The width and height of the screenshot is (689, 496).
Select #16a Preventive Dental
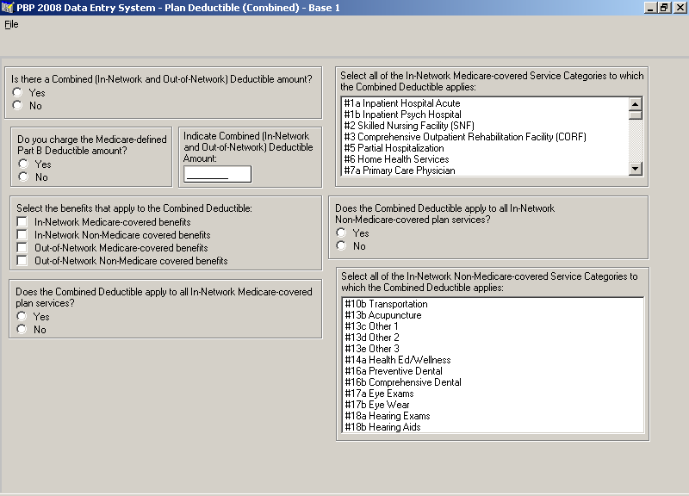(493, 371)
